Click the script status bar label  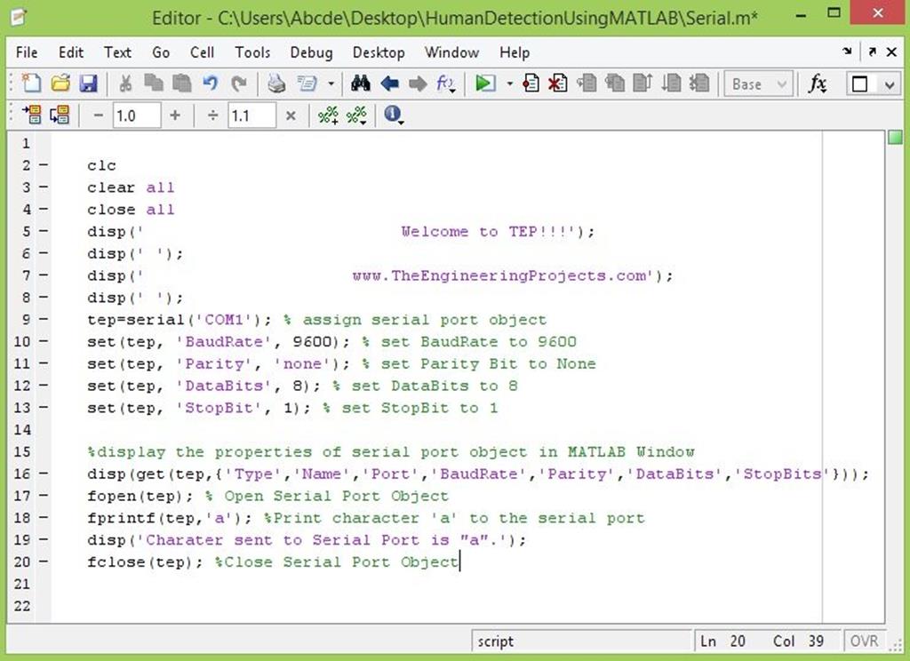496,641
